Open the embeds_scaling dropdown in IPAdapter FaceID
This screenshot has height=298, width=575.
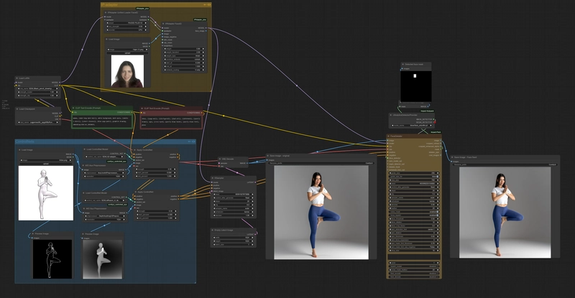click(184, 70)
